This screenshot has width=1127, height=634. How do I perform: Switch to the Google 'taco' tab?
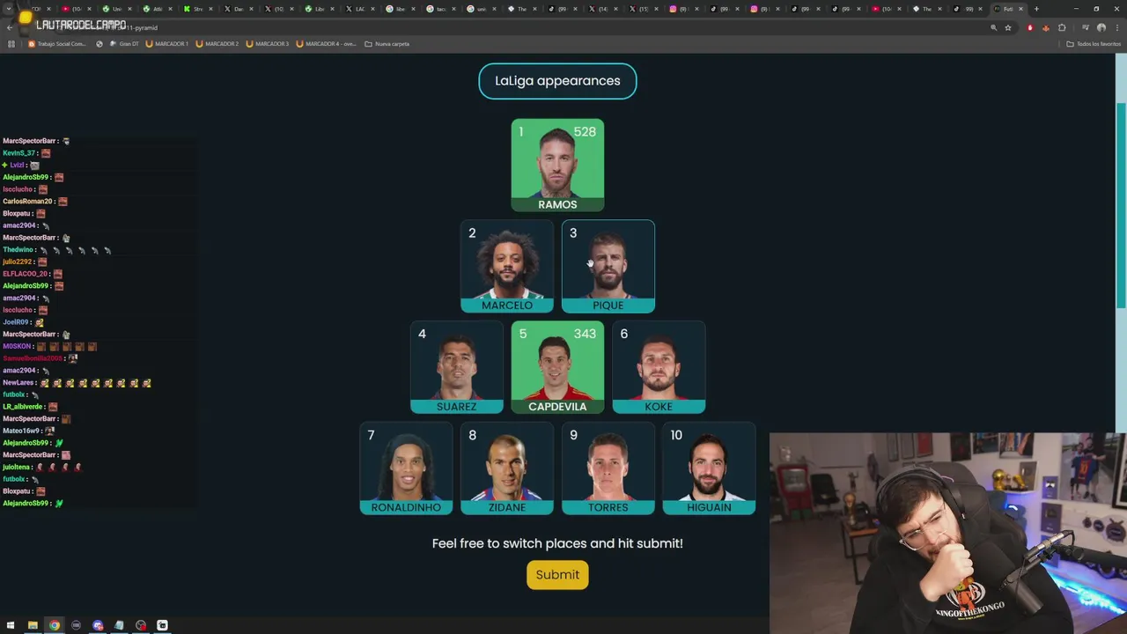click(x=440, y=9)
